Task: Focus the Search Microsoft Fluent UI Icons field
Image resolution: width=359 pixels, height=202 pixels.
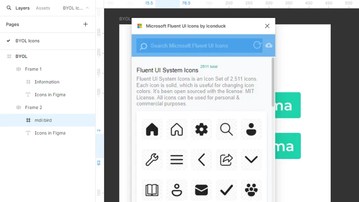Action: coord(199,46)
